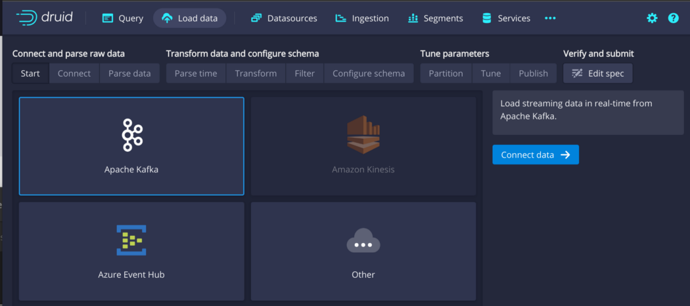The width and height of the screenshot is (690, 306).
Task: Go to the Ingestion view
Action: (x=361, y=18)
